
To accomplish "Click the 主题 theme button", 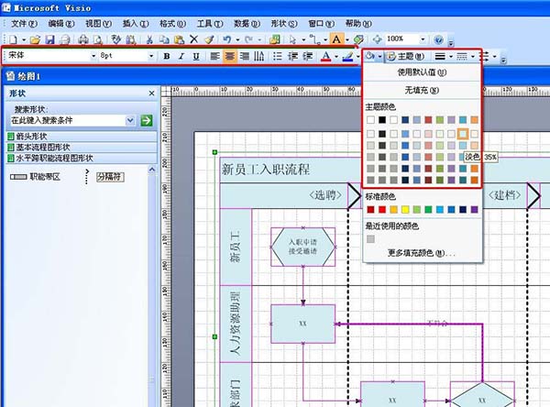I will (405, 56).
